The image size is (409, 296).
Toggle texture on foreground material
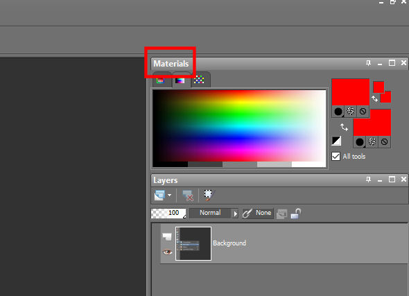(351, 112)
